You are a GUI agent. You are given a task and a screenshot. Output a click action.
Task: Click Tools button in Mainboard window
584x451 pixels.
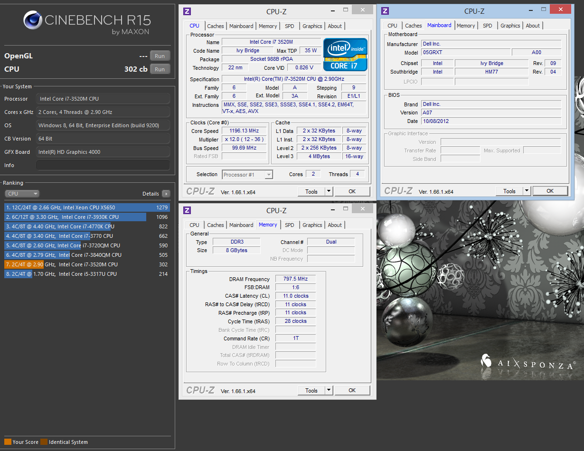tap(509, 191)
